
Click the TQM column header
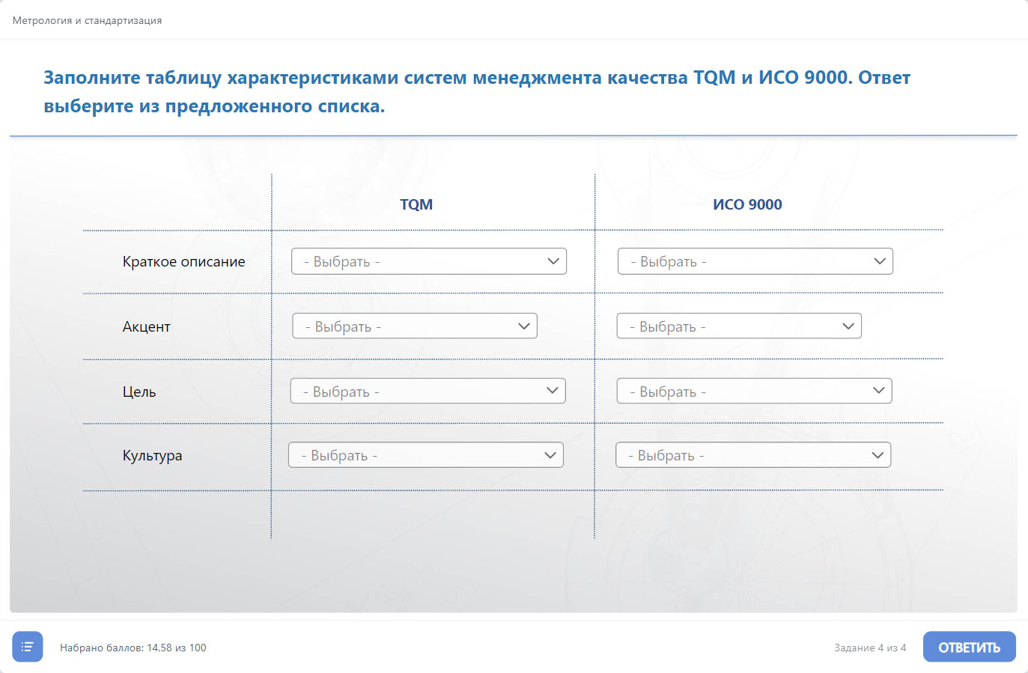click(x=416, y=204)
